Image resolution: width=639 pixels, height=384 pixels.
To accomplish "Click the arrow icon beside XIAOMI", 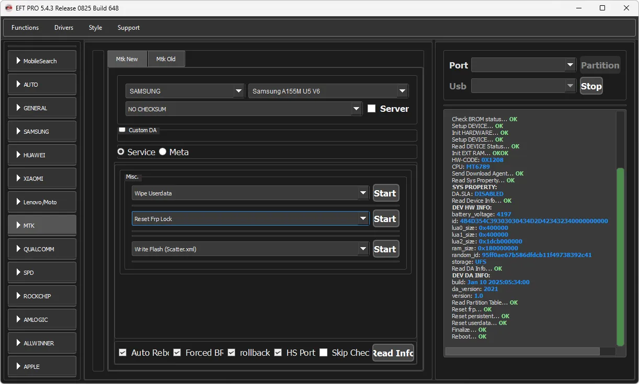I will click(18, 179).
